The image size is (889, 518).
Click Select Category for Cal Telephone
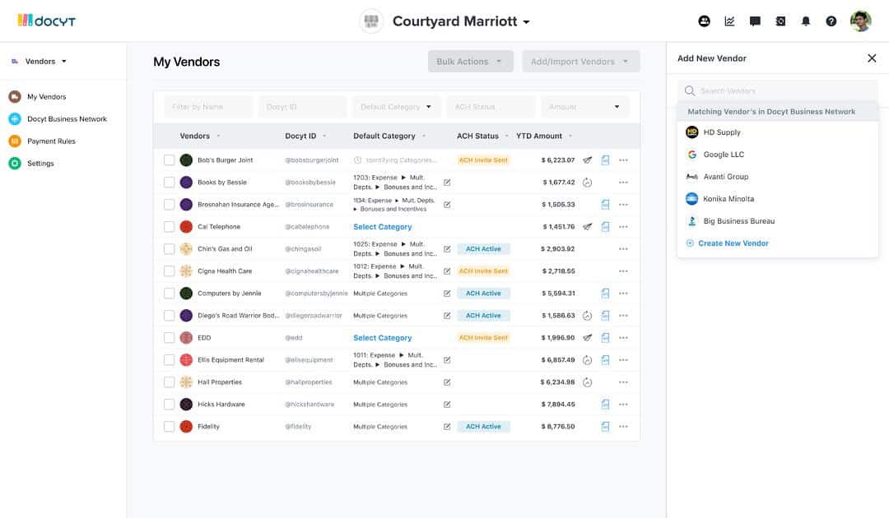click(x=383, y=226)
